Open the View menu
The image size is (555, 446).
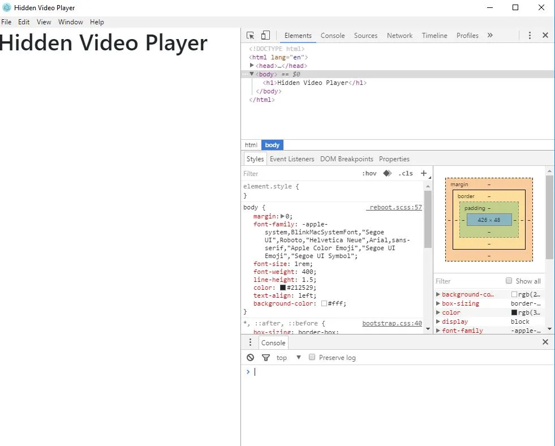[x=44, y=22]
